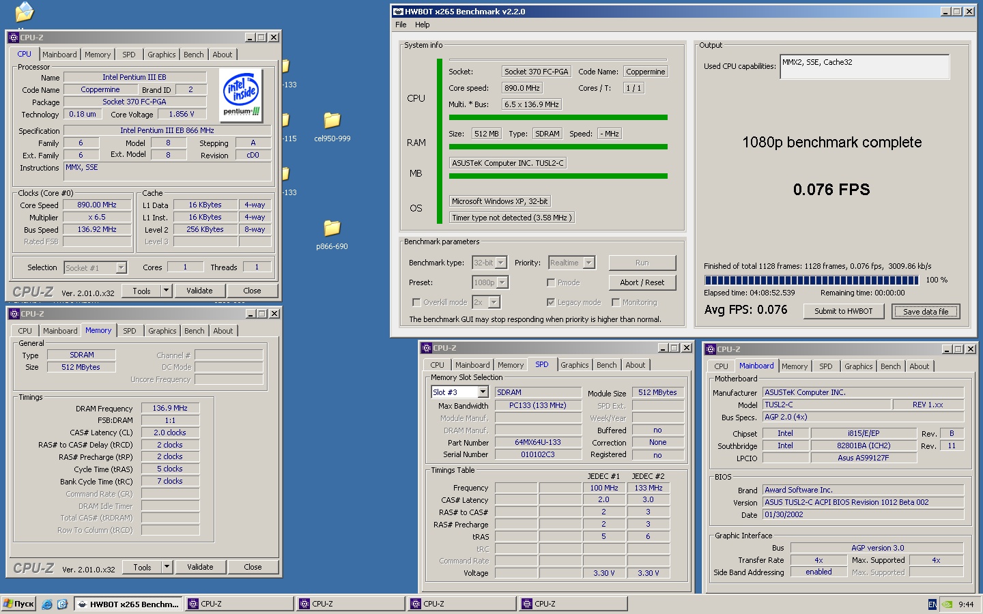Switch to the Mainboard tab in CPU-Z CPU window
983x614 pixels.
point(59,55)
